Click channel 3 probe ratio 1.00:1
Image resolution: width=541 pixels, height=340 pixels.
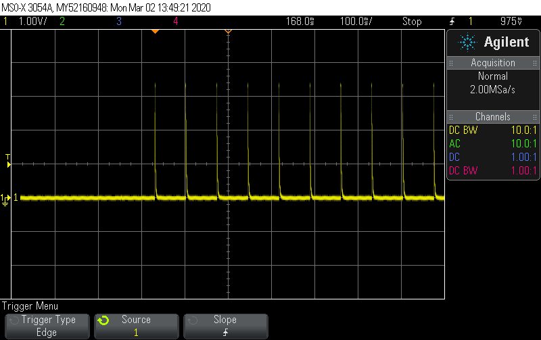tap(523, 157)
